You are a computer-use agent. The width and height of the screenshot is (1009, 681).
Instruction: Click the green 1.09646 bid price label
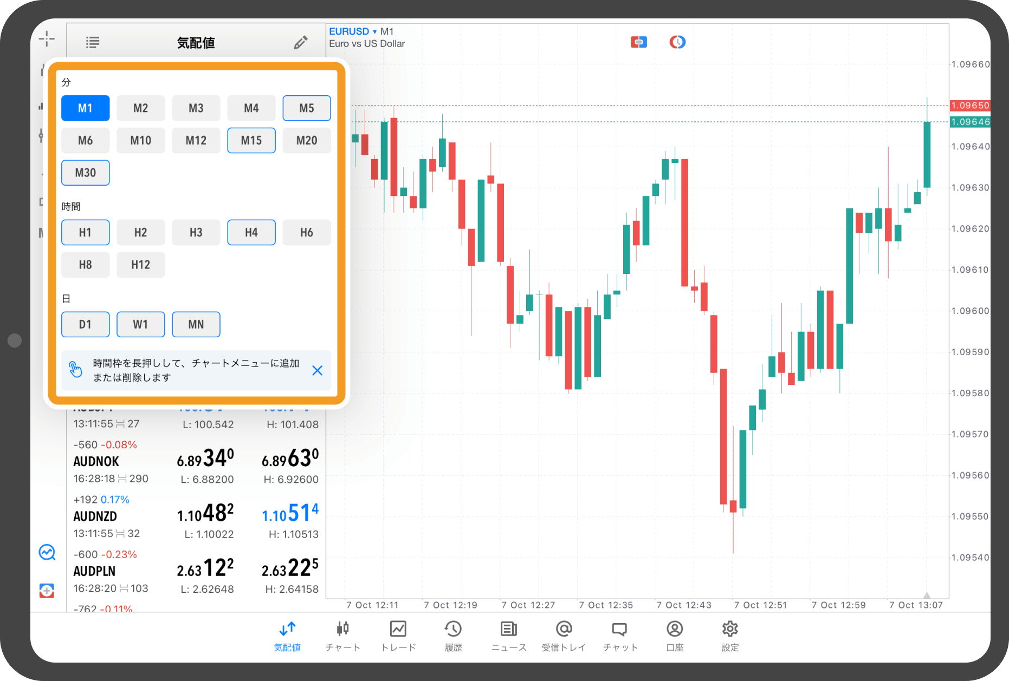pyautogui.click(x=970, y=122)
